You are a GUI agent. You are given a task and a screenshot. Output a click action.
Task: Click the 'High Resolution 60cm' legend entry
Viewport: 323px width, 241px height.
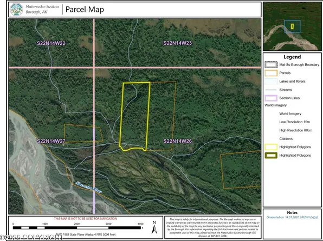click(296, 130)
